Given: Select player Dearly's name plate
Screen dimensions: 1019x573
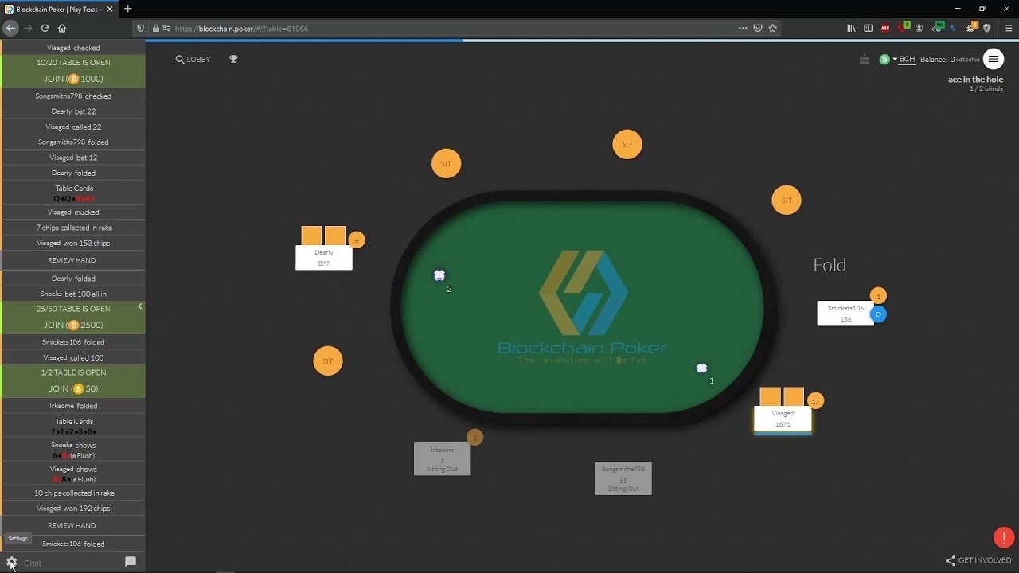Looking at the screenshot, I should 324,258.
